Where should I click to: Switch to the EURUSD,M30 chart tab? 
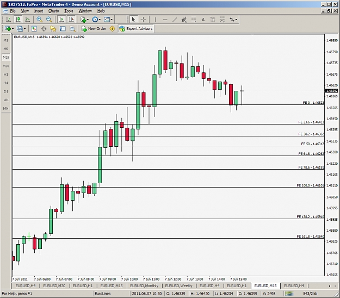(54, 286)
